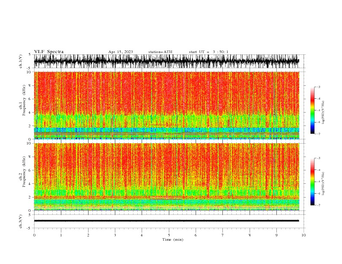Click the lower ch.2 PSD color bar
Viewport: 342px width, 264px height.
pyautogui.click(x=313, y=182)
